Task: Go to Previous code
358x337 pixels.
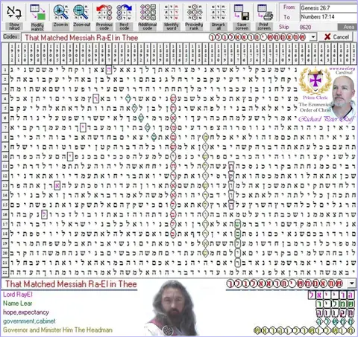Action: pyautogui.click(x=104, y=13)
